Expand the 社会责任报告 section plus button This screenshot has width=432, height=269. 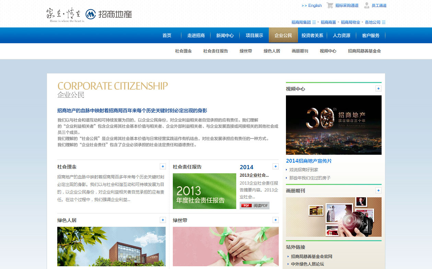pyautogui.click(x=275, y=166)
